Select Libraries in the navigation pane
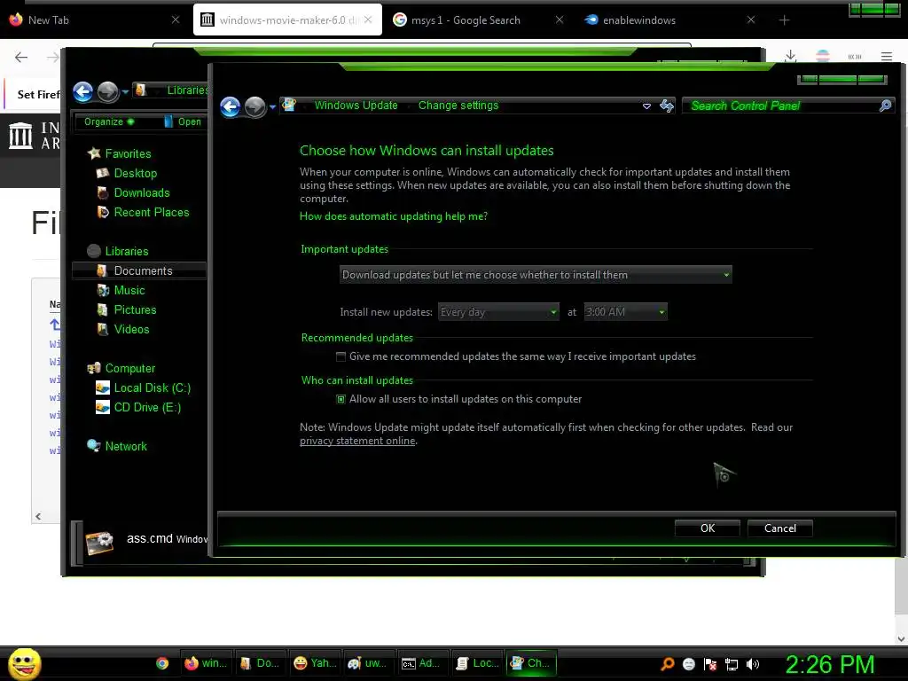The image size is (908, 681). click(x=127, y=251)
